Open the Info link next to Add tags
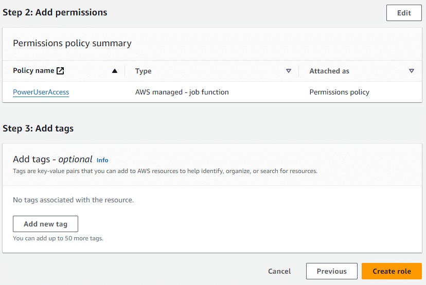Viewport: 426px width, 285px height. tap(102, 160)
